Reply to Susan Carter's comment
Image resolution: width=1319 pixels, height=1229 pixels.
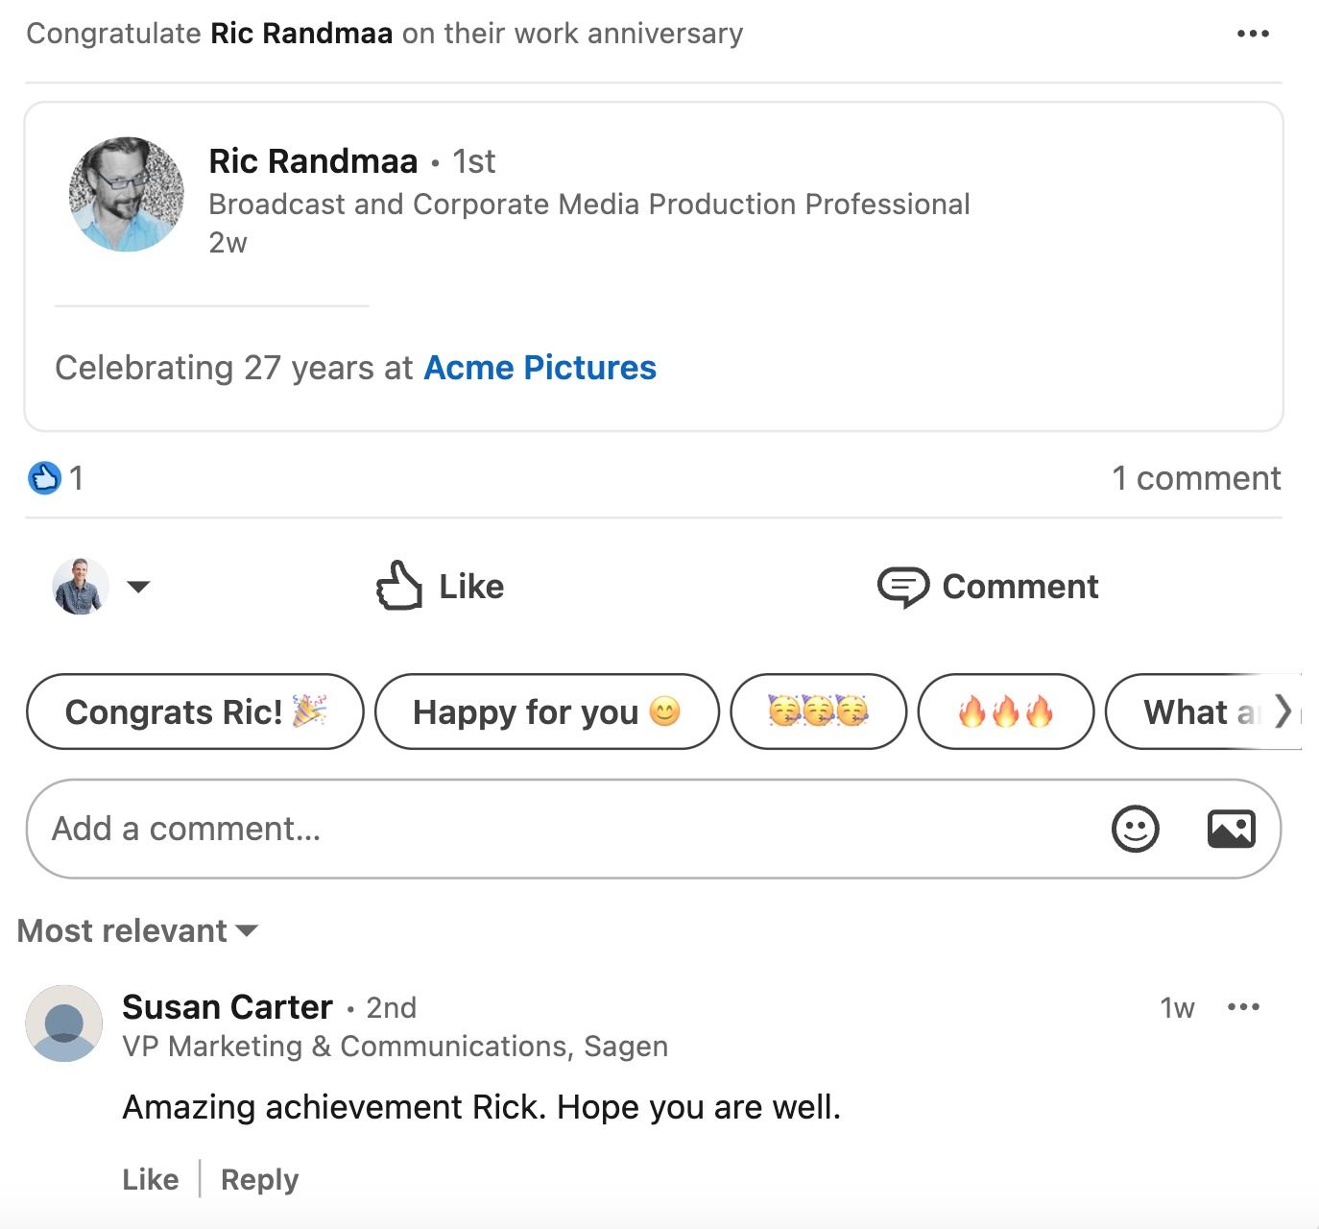[259, 1179]
